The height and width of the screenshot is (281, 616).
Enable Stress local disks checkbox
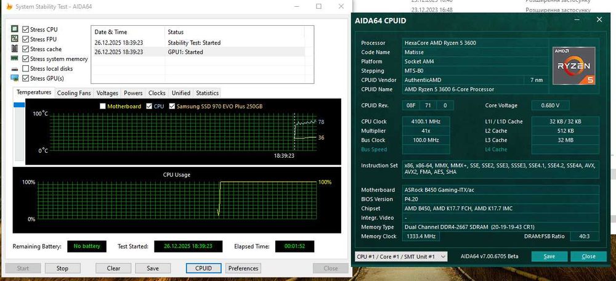(25, 68)
